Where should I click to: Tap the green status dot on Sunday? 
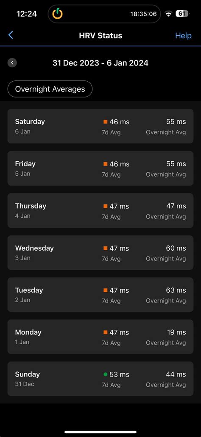(x=106, y=374)
